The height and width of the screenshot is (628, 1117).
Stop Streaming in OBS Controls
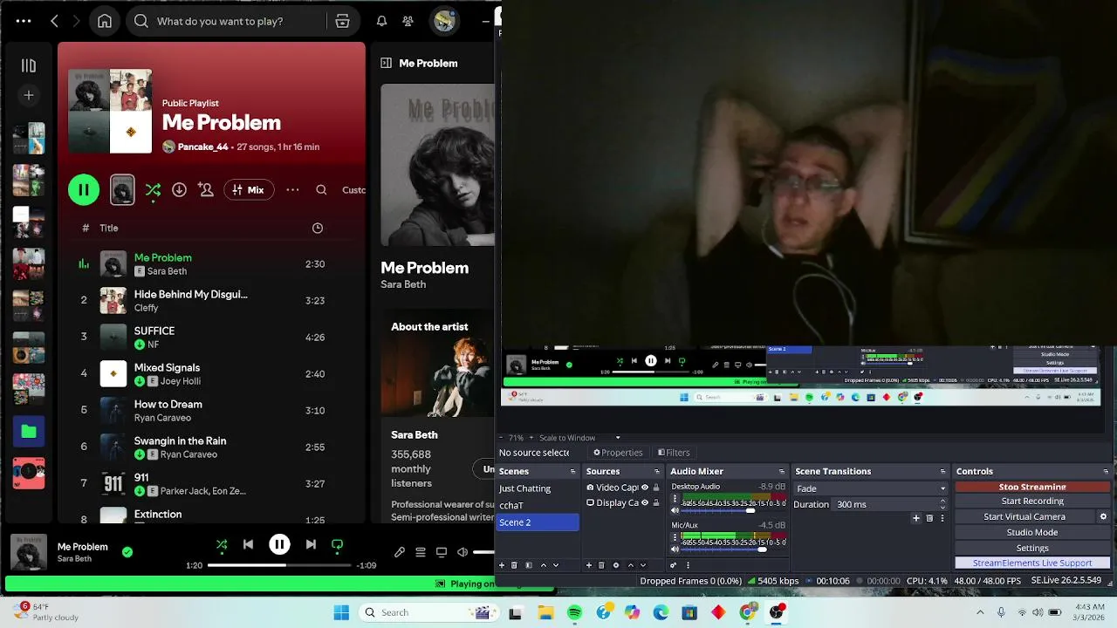coord(1032,487)
